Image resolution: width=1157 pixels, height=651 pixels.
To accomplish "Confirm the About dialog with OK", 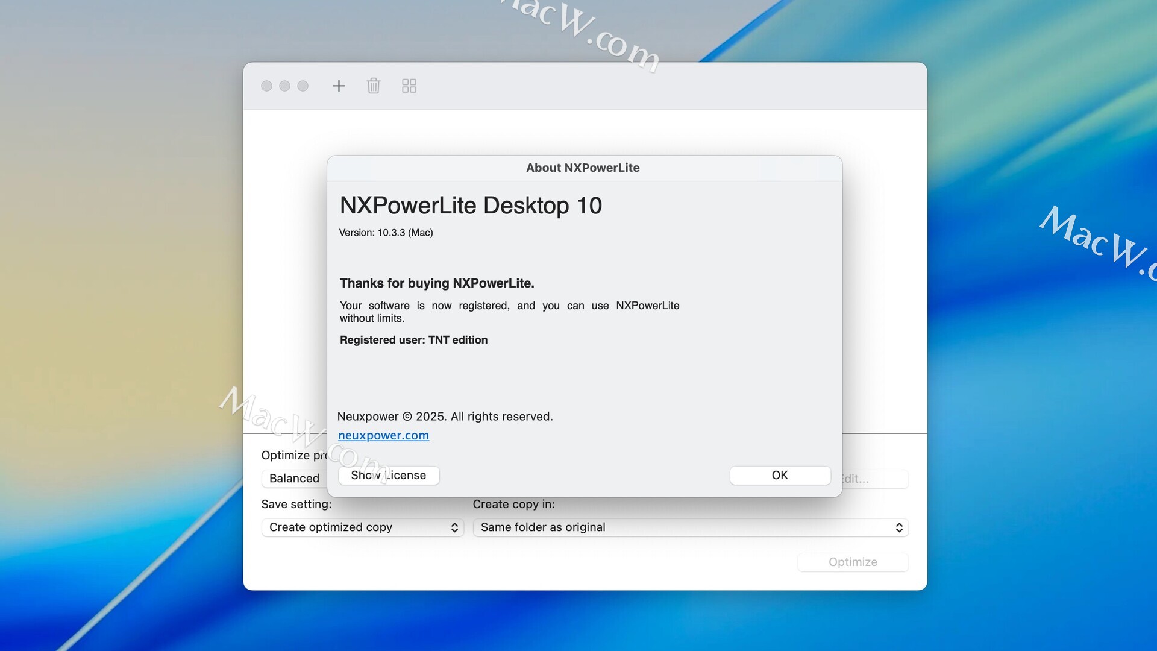I will (x=780, y=476).
